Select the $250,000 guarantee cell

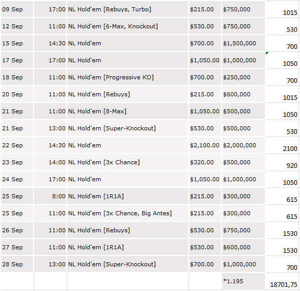[243, 77]
